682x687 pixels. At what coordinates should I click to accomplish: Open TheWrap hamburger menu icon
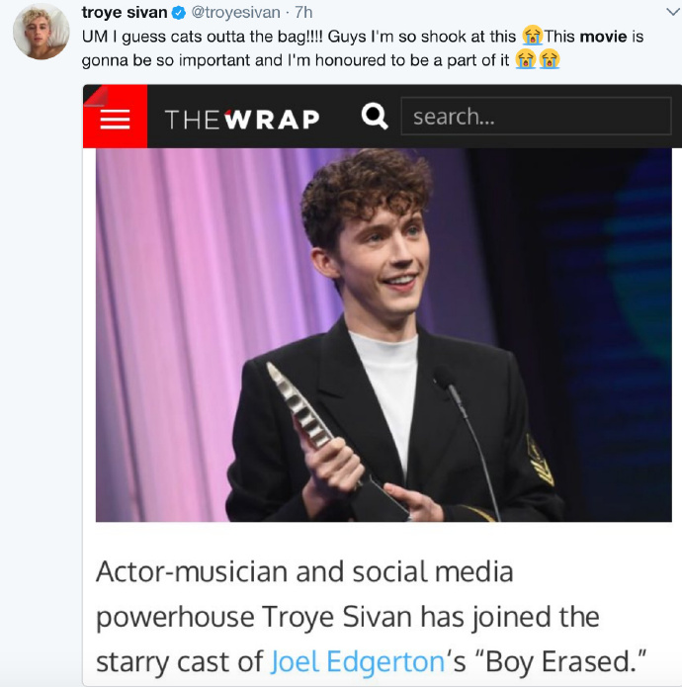115,118
